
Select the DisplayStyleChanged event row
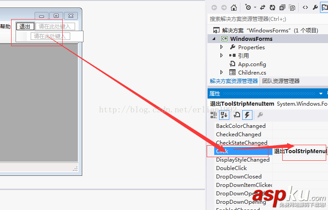pos(244,160)
